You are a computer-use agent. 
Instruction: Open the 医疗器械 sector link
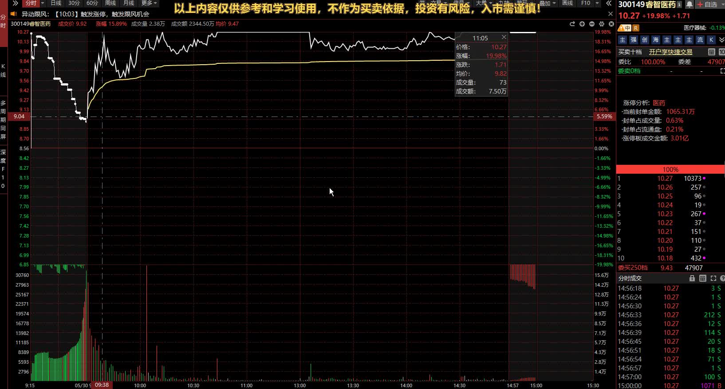coord(695,28)
